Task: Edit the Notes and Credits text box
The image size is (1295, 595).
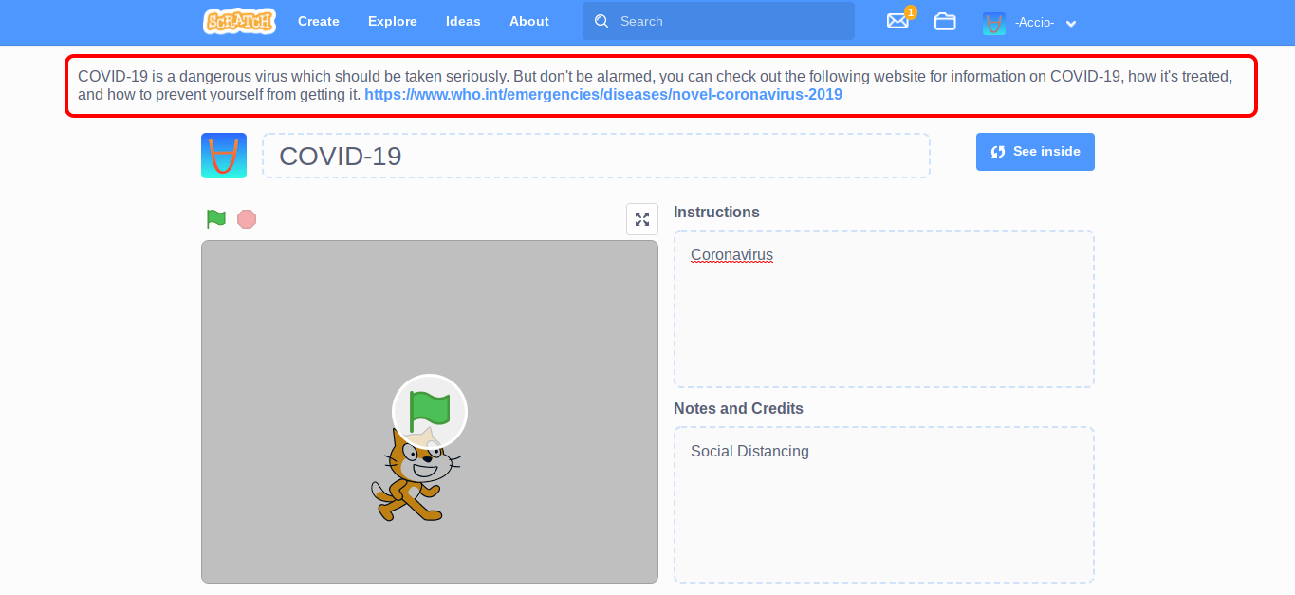Action: coord(884,505)
